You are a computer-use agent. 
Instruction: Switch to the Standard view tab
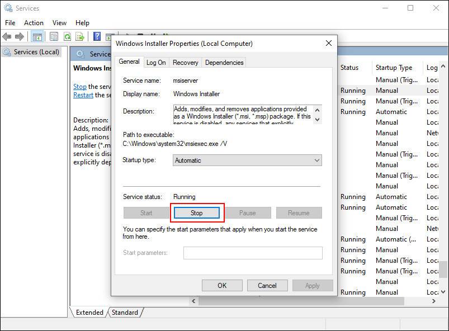tap(124, 313)
